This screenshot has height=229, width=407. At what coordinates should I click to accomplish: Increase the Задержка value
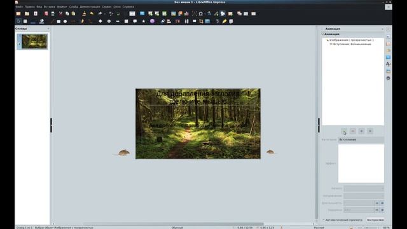point(382,210)
